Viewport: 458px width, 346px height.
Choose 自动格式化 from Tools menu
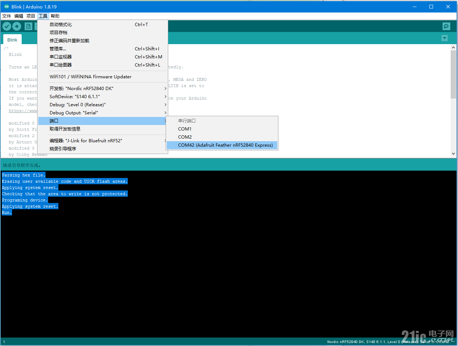[x=103, y=25]
